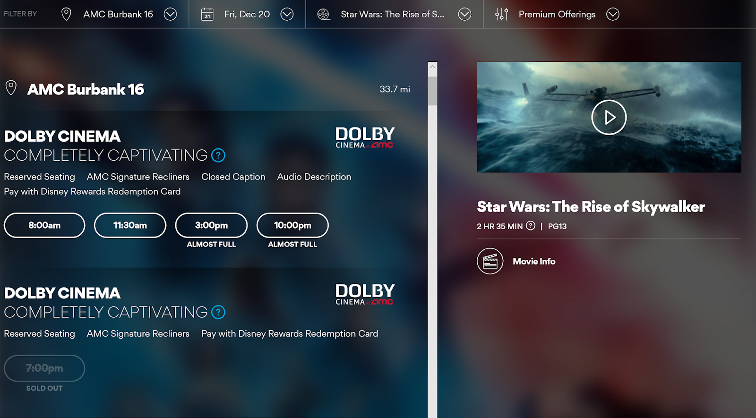This screenshot has height=418, width=756.
Task: Click Closed Caption attribute text
Action: (x=233, y=177)
